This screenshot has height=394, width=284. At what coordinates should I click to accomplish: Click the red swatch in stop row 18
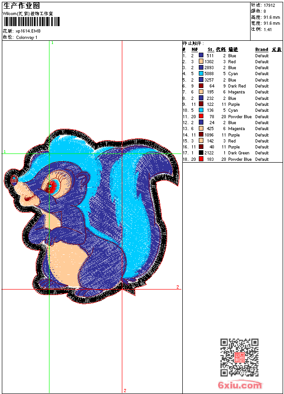coord(201,159)
